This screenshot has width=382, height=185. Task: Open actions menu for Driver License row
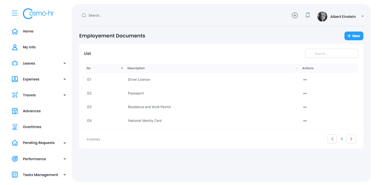coord(305,80)
